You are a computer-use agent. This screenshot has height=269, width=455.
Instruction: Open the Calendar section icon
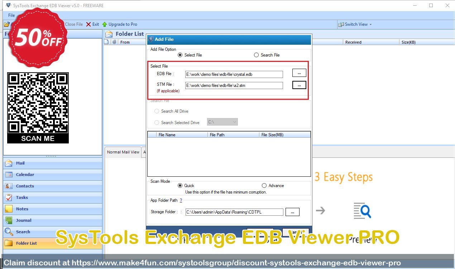click(x=9, y=175)
